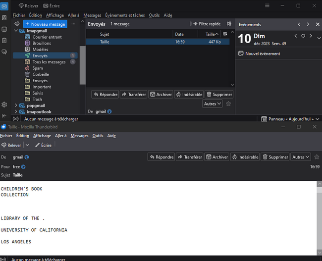Screen dimensions: 322x261
Task: Click Nouvel évènement button
Action: pos(259,53)
